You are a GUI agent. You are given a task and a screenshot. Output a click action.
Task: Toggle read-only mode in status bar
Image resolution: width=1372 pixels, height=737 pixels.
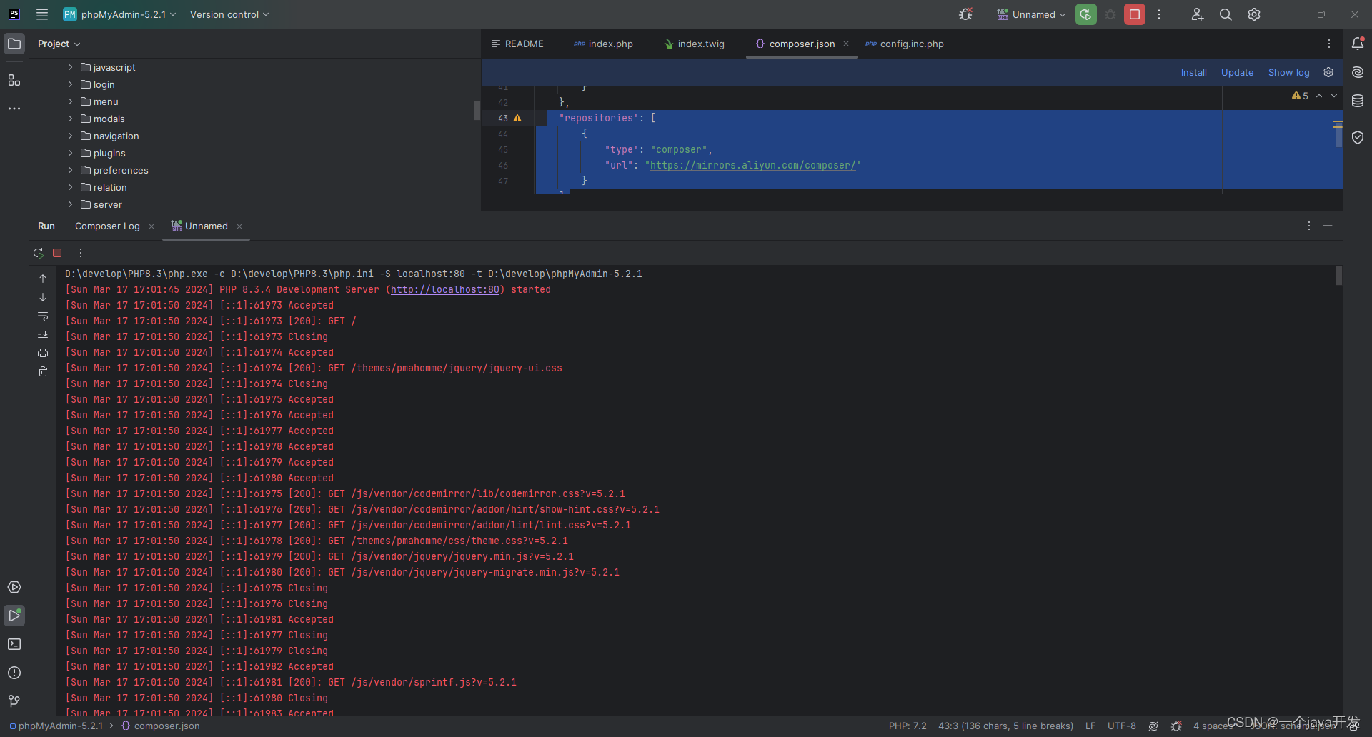coord(1154,726)
